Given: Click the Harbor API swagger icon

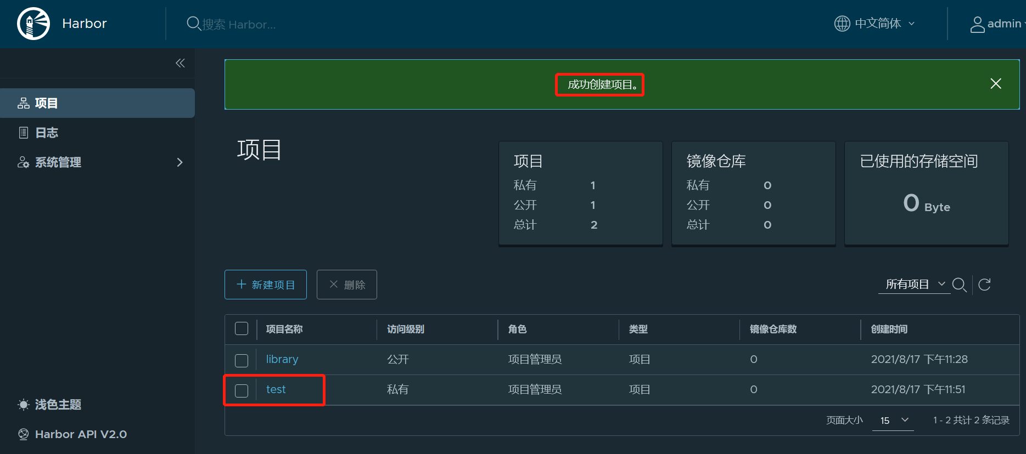Looking at the screenshot, I should pos(24,434).
